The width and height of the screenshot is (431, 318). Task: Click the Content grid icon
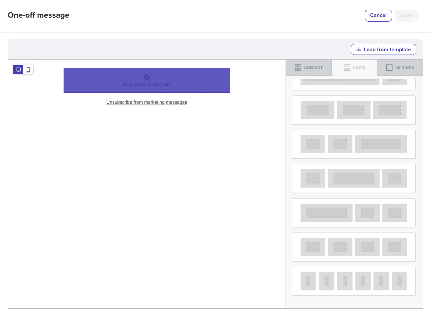coord(298,67)
